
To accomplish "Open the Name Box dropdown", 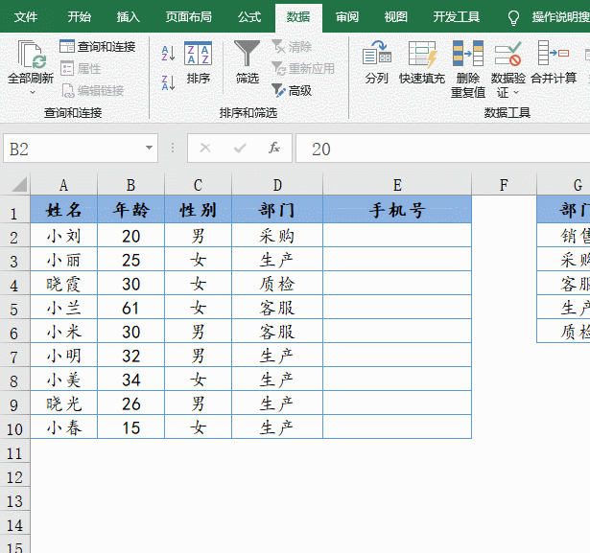I will pyautogui.click(x=149, y=148).
